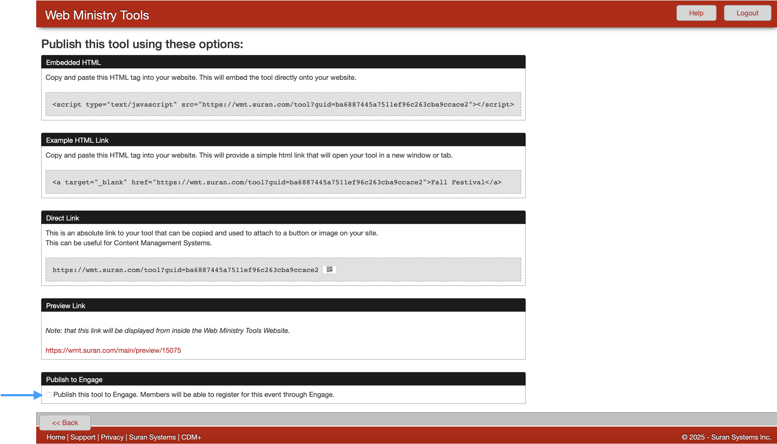Open the Preview Link for tool 15075
The width and height of the screenshot is (777, 444).
click(113, 350)
